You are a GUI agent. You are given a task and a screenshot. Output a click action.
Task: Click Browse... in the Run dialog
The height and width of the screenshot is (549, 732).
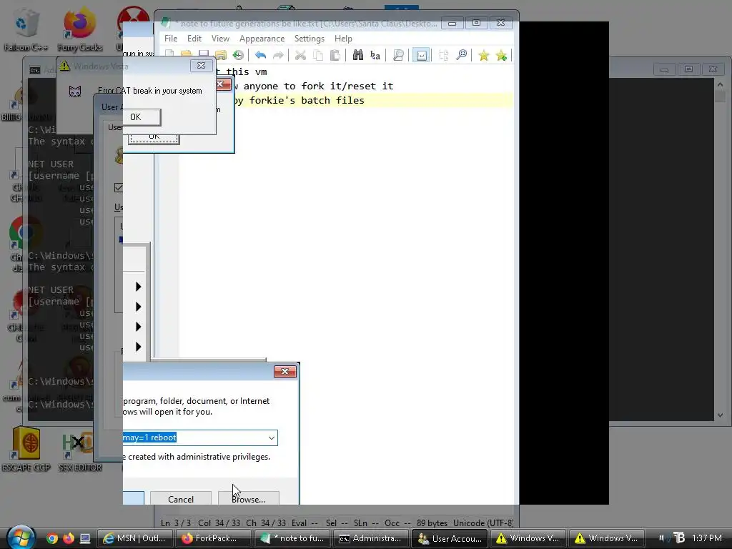[x=248, y=498]
